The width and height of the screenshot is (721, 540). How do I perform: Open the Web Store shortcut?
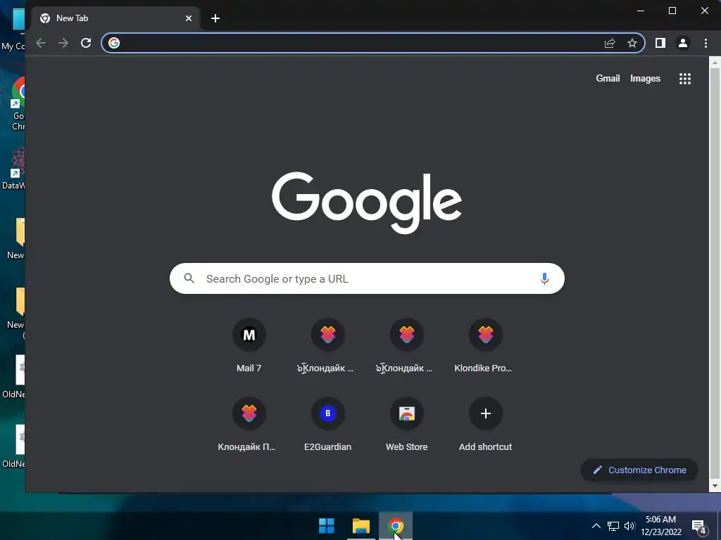pyautogui.click(x=406, y=424)
